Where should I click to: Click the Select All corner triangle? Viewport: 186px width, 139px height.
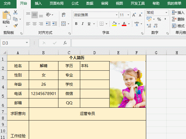[x=4, y=53]
